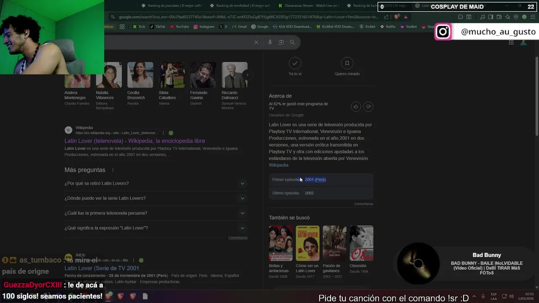This screenshot has width=539, height=303.
Task: Click 'Comentarios' under Más preguntas
Action: [238, 238]
